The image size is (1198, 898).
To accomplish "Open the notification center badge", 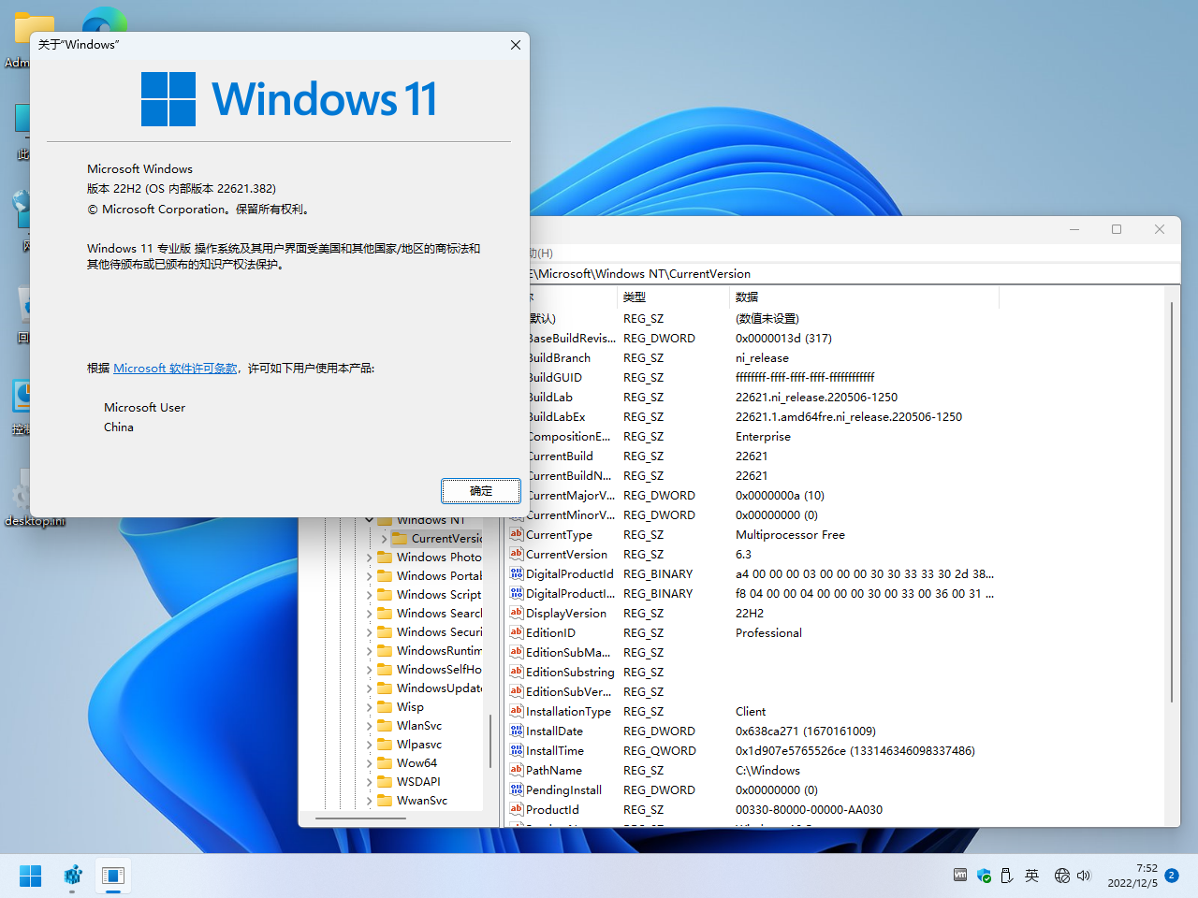I will click(x=1172, y=876).
